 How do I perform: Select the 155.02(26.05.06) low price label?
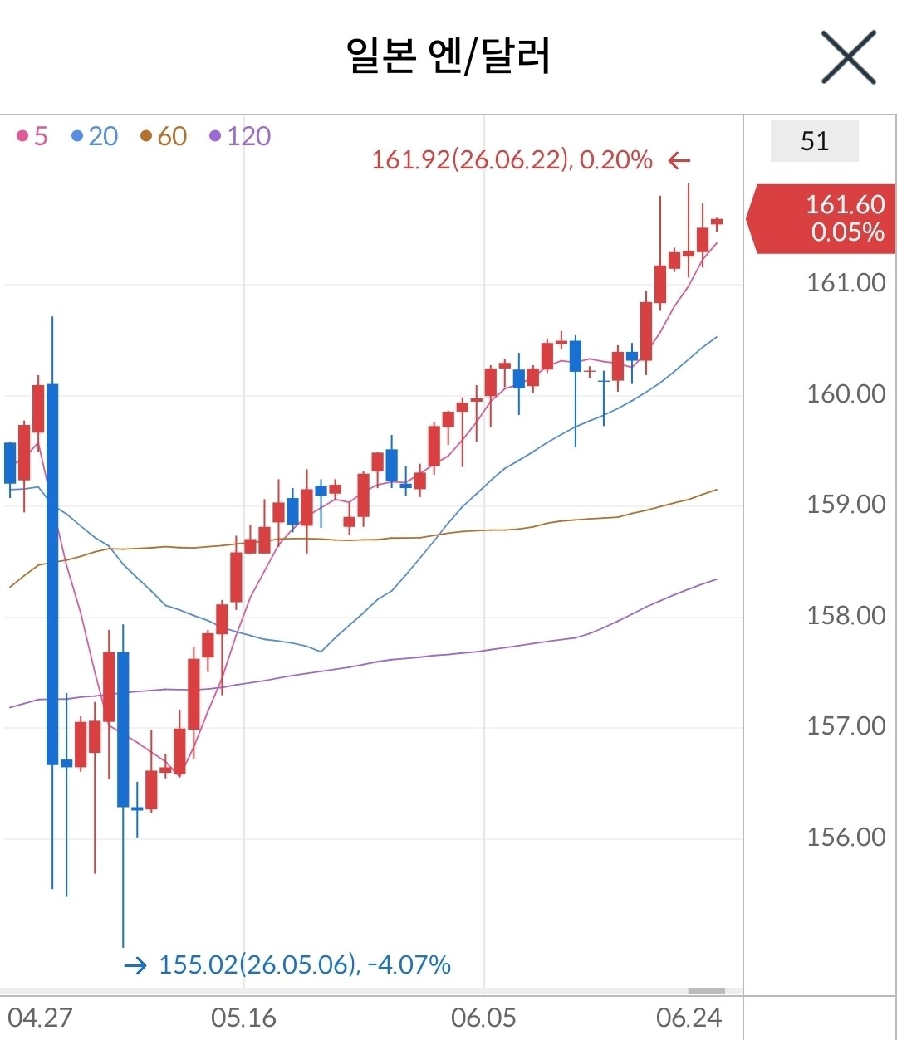(x=305, y=964)
